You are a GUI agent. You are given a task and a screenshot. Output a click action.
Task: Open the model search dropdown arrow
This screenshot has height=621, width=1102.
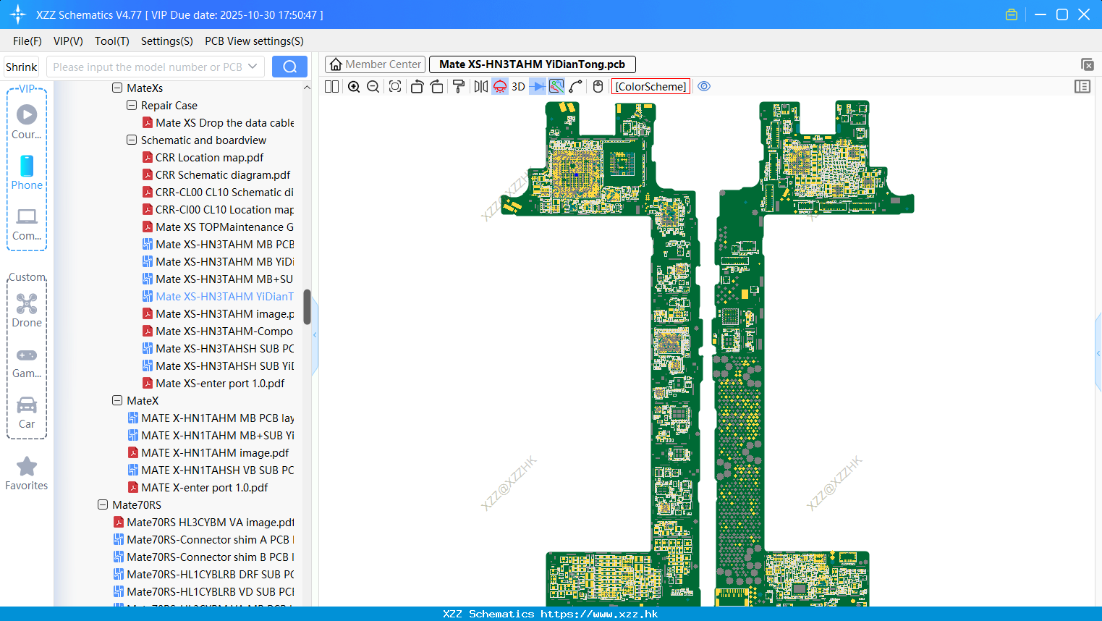point(253,67)
